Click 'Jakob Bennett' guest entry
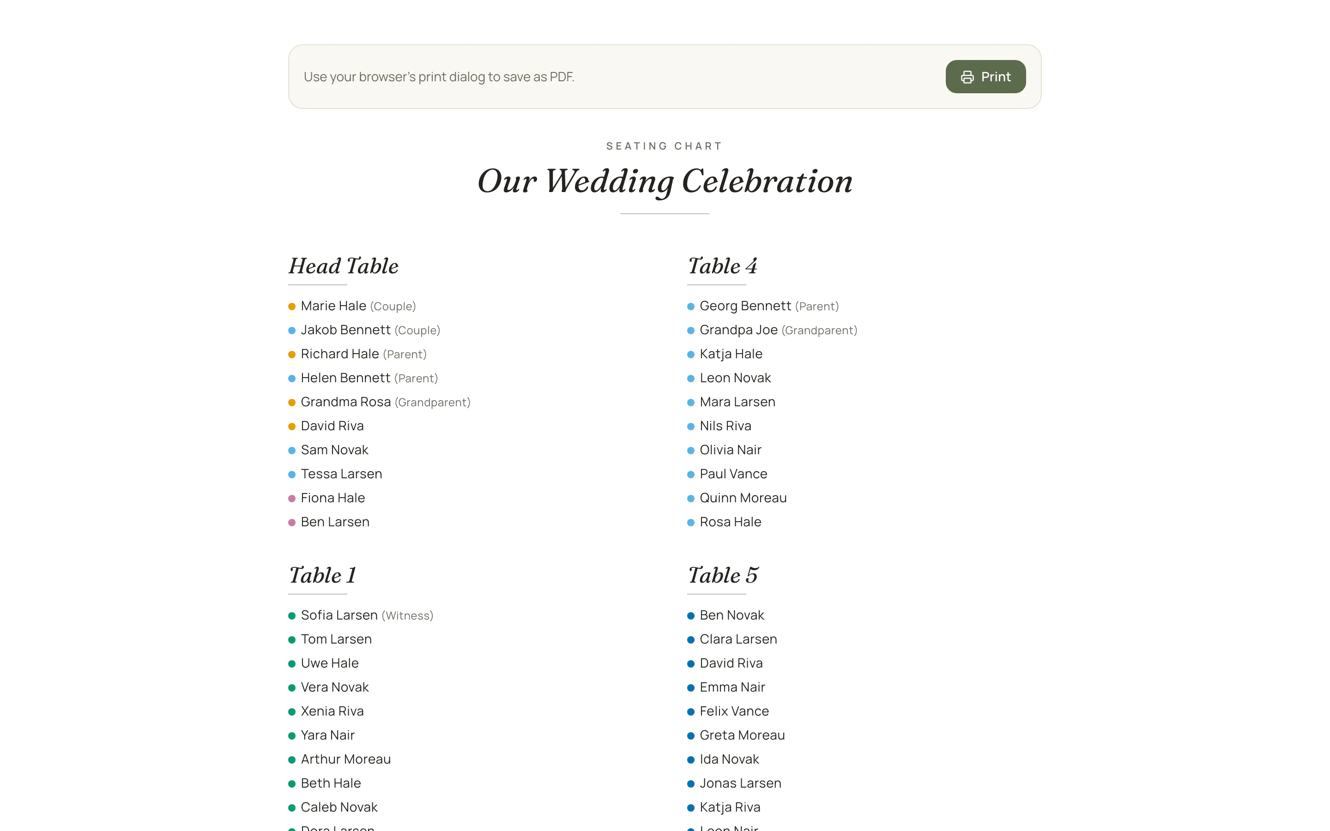This screenshot has width=1330, height=831. click(x=345, y=330)
